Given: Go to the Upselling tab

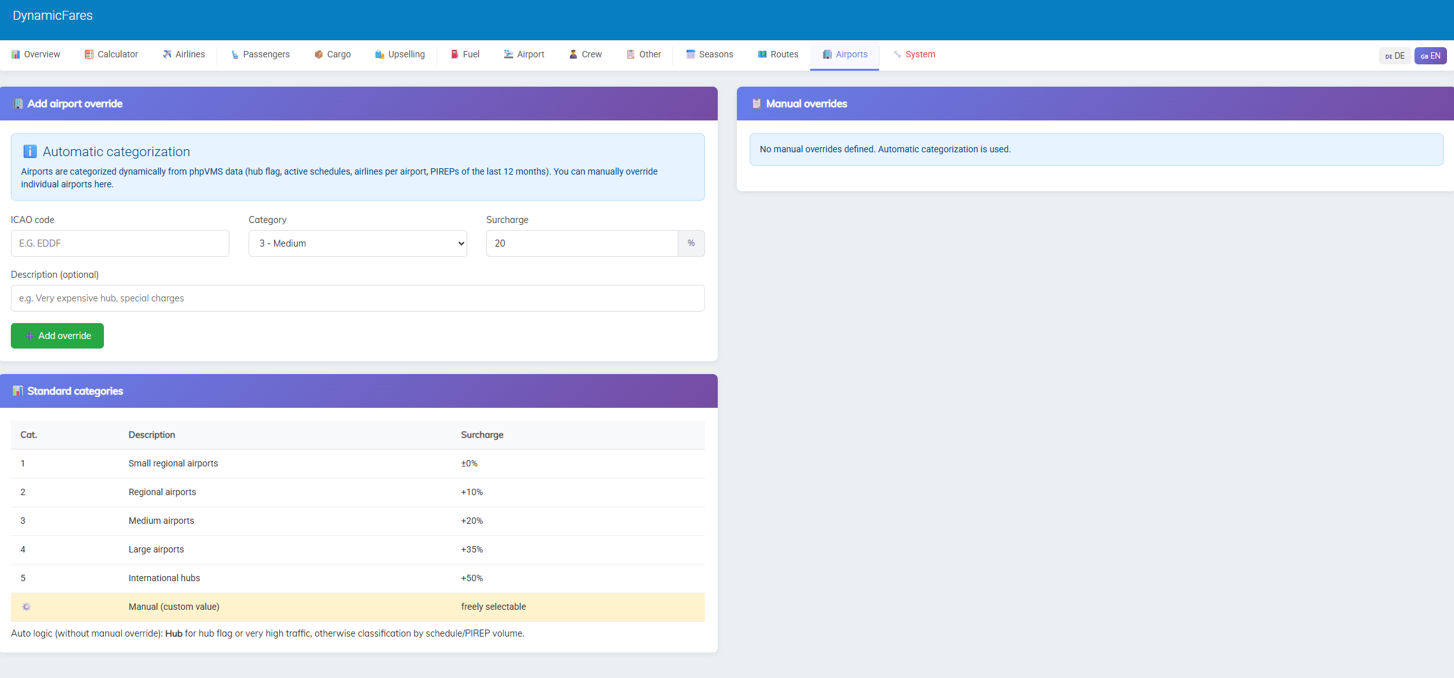Looking at the screenshot, I should click(400, 55).
